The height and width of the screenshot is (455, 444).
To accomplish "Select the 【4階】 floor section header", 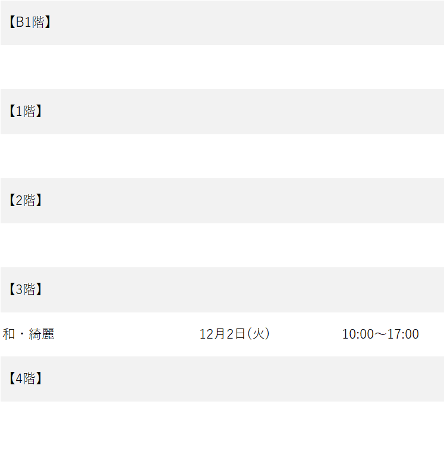I will coord(222,379).
